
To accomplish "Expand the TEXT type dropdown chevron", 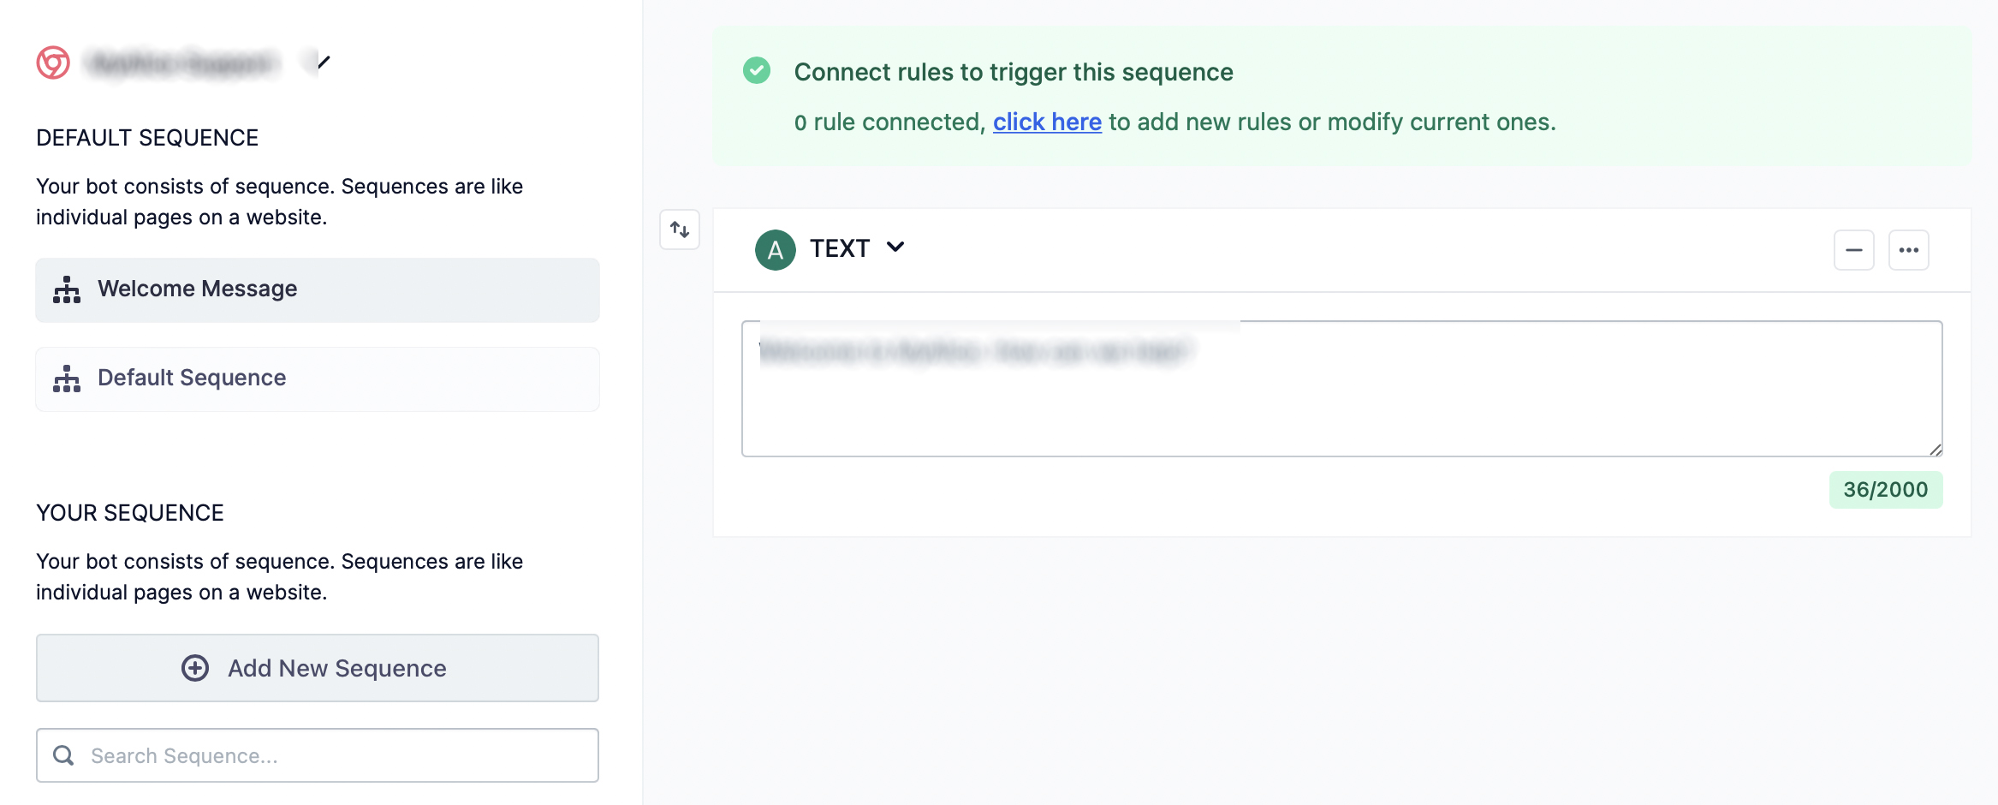I will point(895,247).
